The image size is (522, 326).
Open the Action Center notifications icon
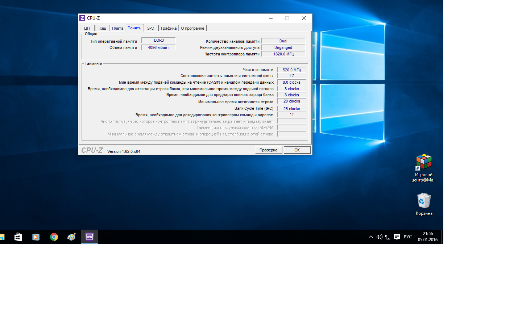tap(397, 237)
